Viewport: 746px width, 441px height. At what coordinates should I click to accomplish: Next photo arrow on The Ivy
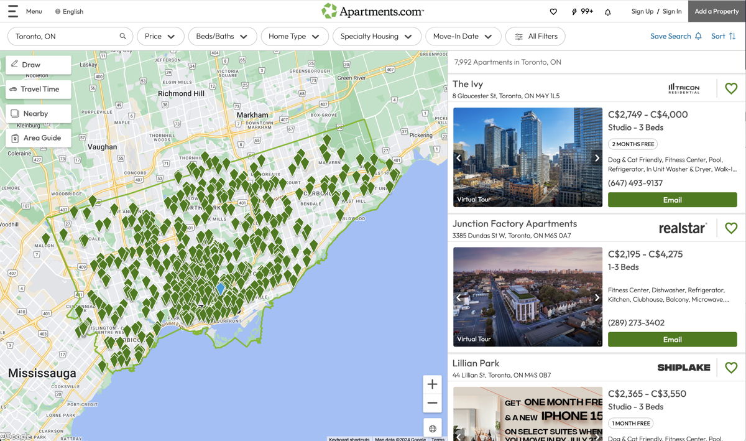(596, 158)
